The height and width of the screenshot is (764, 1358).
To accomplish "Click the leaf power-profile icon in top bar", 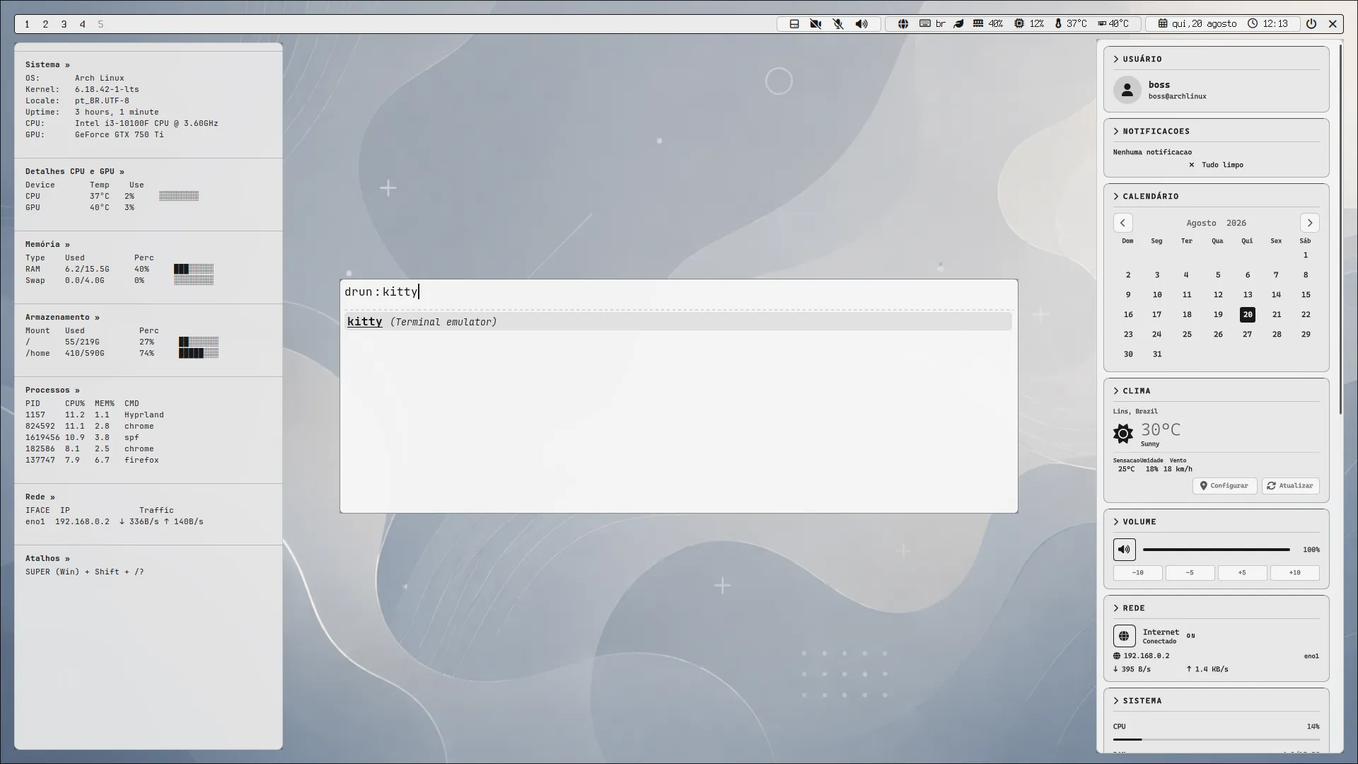I will tap(958, 23).
